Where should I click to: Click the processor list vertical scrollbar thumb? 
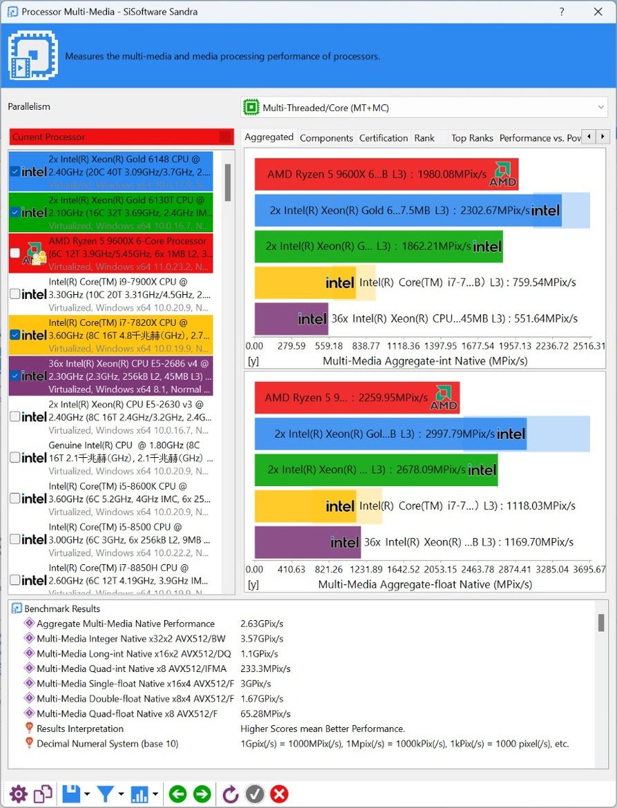tap(227, 182)
